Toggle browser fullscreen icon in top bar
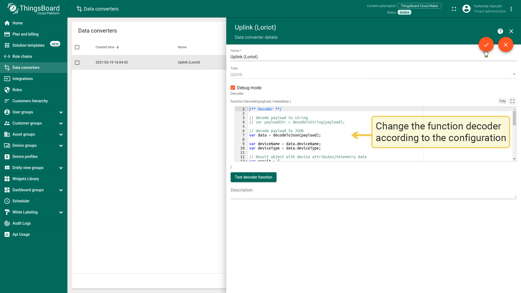Screen dimensions: 521x293 (454, 9)
